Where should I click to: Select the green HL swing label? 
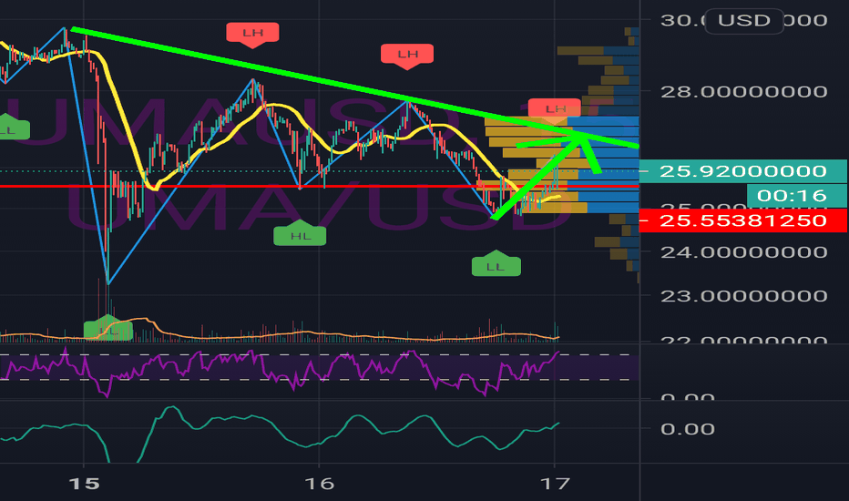point(300,234)
